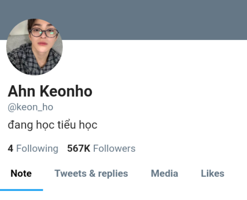
Task: Open the Likes tab
Action: point(212,173)
